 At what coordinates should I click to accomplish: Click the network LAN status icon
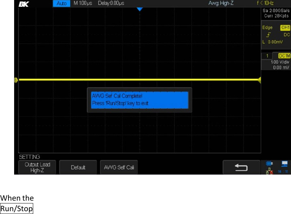coord(270,170)
